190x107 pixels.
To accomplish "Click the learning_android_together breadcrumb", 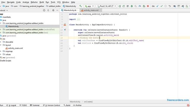I will tap(32, 6).
